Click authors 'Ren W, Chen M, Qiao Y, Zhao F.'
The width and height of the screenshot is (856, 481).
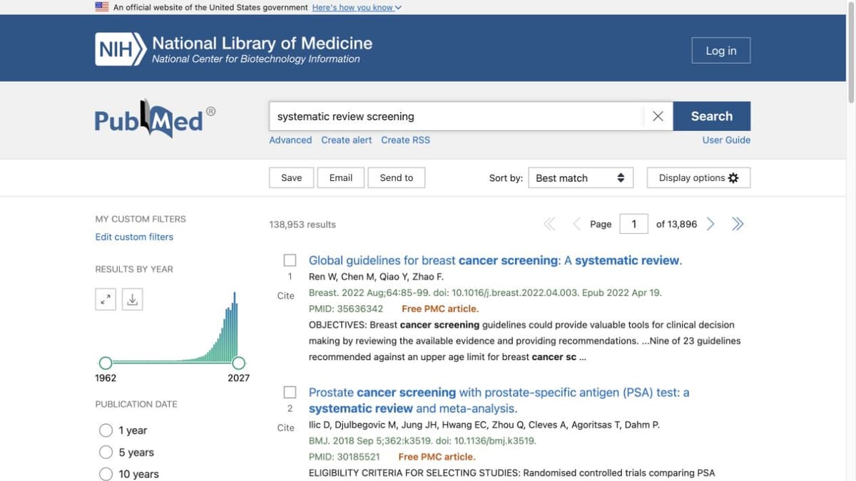point(376,276)
